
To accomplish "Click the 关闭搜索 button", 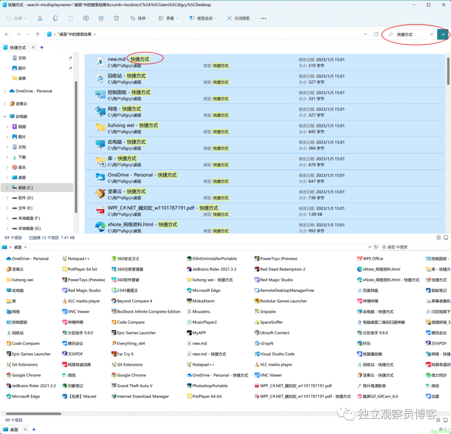I will [x=238, y=18].
